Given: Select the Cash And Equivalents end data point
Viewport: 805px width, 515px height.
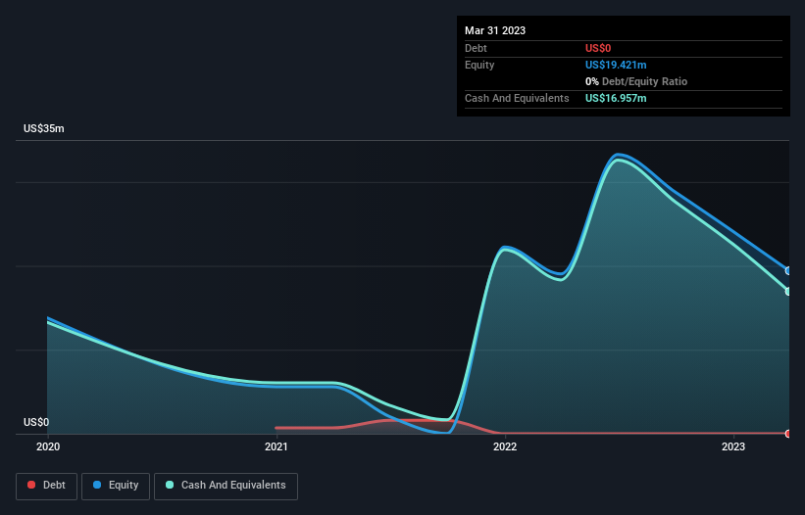Looking at the screenshot, I should [x=788, y=291].
